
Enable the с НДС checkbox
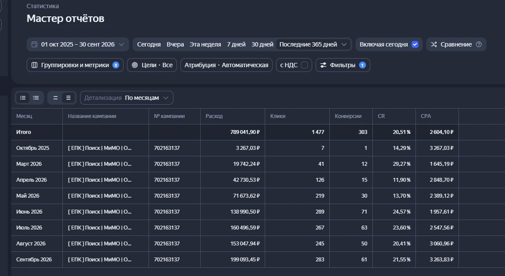tap(304, 65)
